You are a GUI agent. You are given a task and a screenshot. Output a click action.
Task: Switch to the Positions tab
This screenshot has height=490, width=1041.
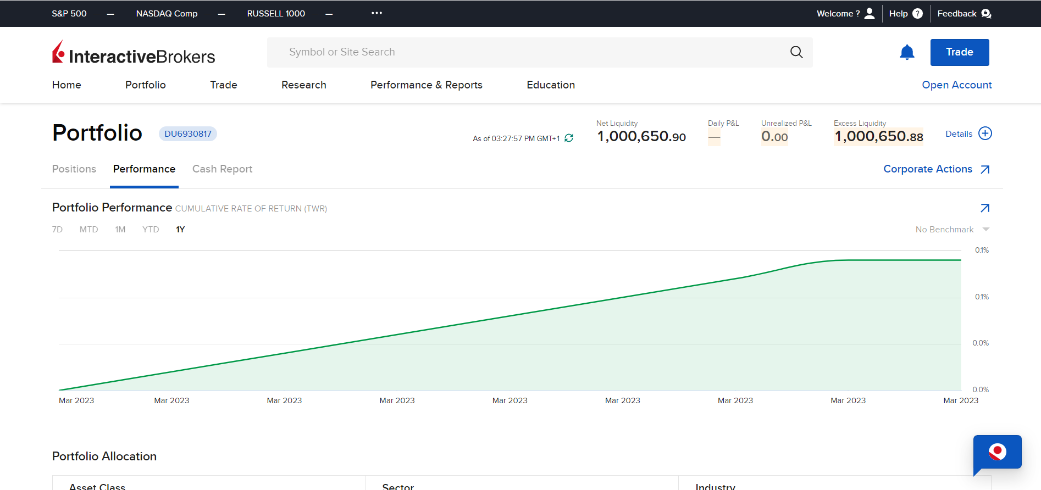tap(74, 169)
